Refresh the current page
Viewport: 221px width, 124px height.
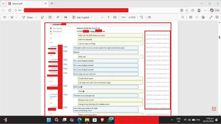click(9, 10)
